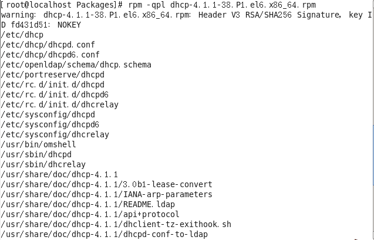Click the /usr/sbin/dhcpd line
This screenshot has height=240, width=374.
coord(34,154)
